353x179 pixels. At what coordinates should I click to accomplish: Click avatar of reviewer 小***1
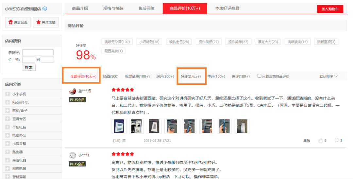(x=73, y=155)
